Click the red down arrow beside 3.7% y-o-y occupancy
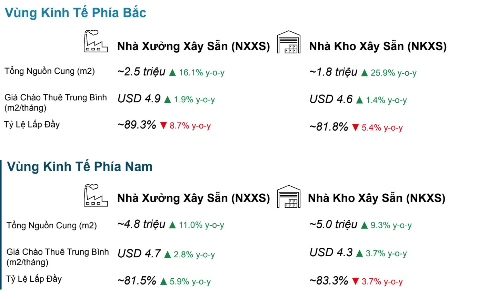 pos(355,281)
